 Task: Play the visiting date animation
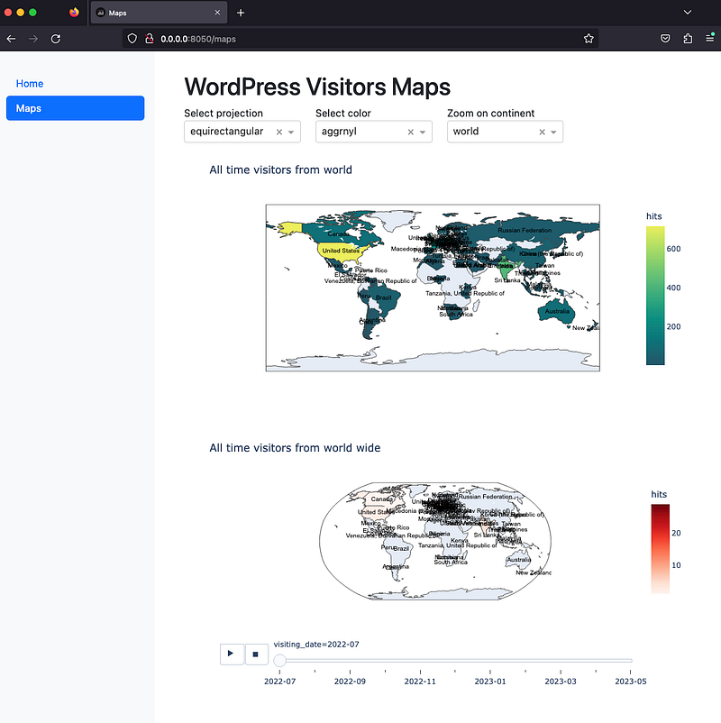232,654
